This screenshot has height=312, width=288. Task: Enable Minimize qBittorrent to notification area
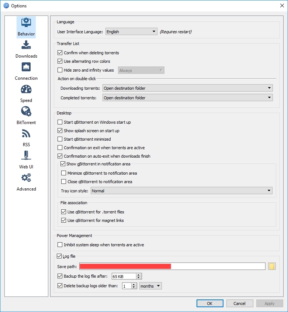(x=63, y=173)
